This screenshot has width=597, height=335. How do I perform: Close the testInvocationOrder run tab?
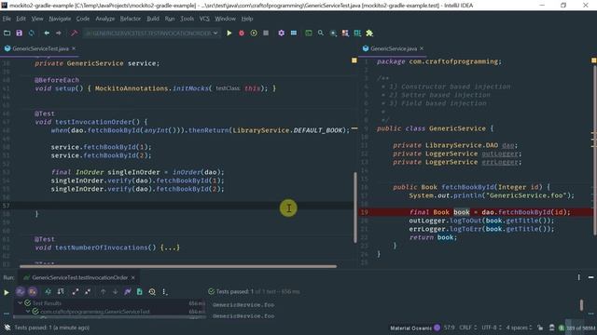pos(132,277)
